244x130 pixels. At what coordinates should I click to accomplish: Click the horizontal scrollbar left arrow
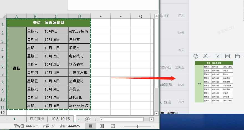click(x=102, y=119)
